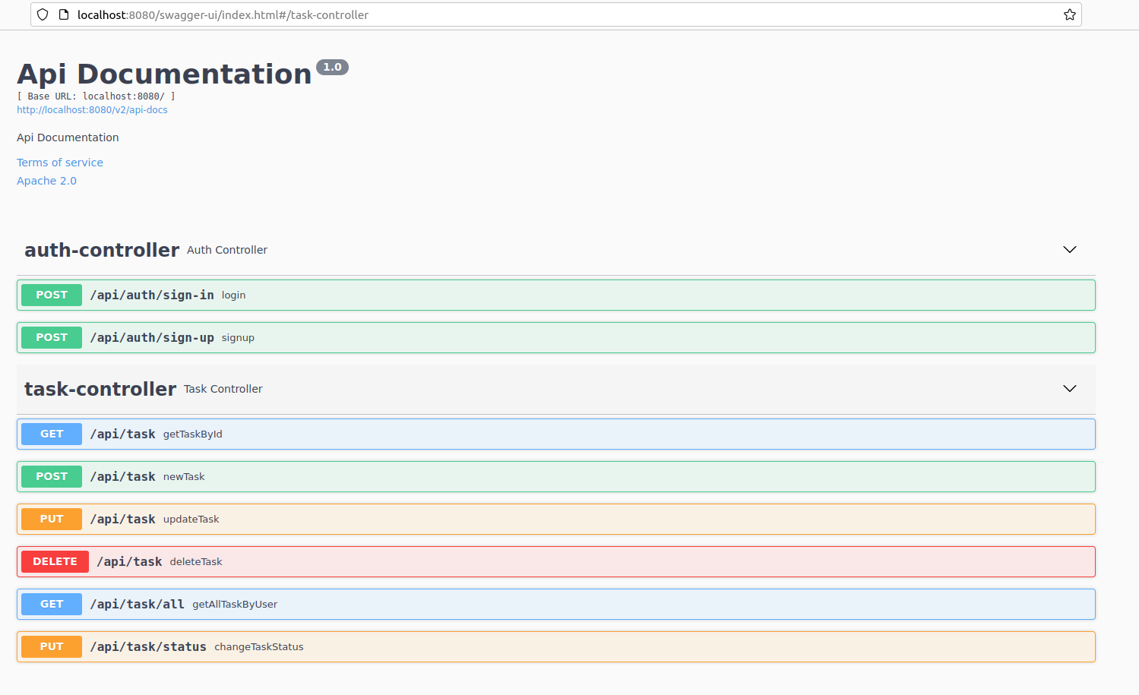Viewport: 1139px width, 695px height.
Task: Click the POST badge on newTask endpoint
Action: pos(51,476)
